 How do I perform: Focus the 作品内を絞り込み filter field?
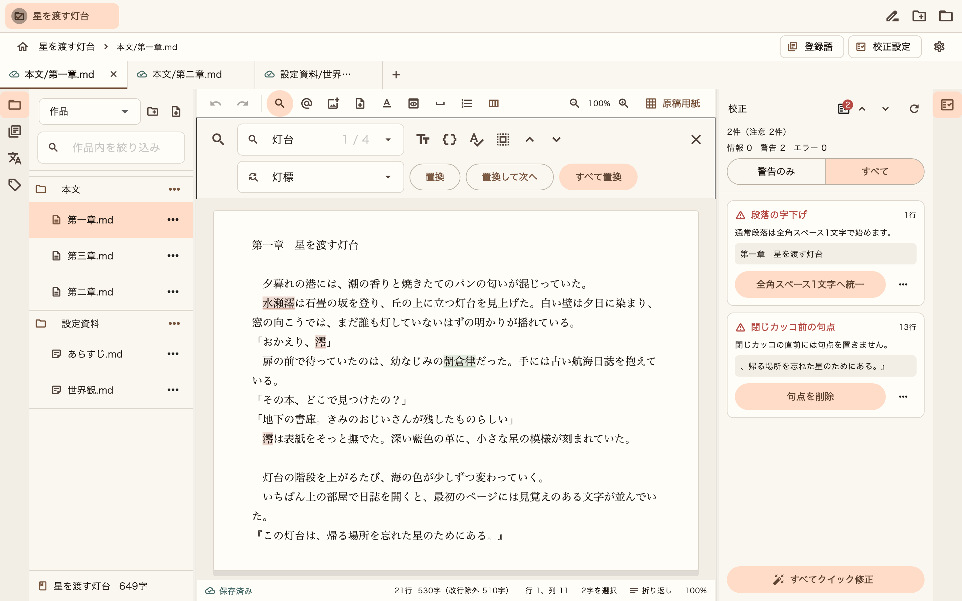(x=111, y=148)
